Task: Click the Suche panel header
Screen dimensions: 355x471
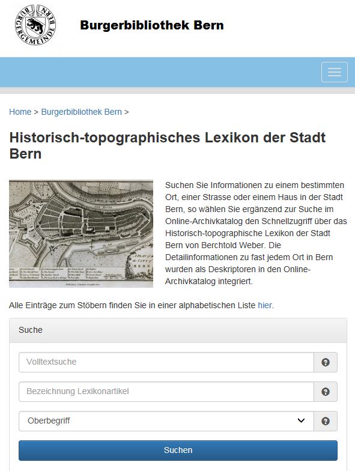Action: coord(178,330)
